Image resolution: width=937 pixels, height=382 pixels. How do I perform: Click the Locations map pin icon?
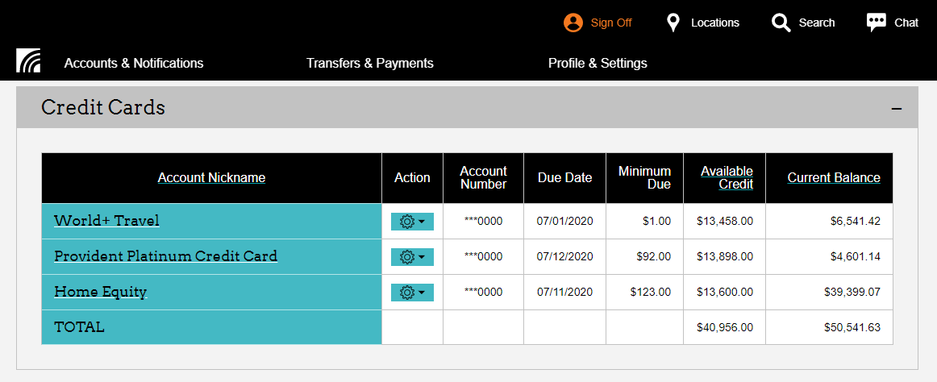coord(673,23)
